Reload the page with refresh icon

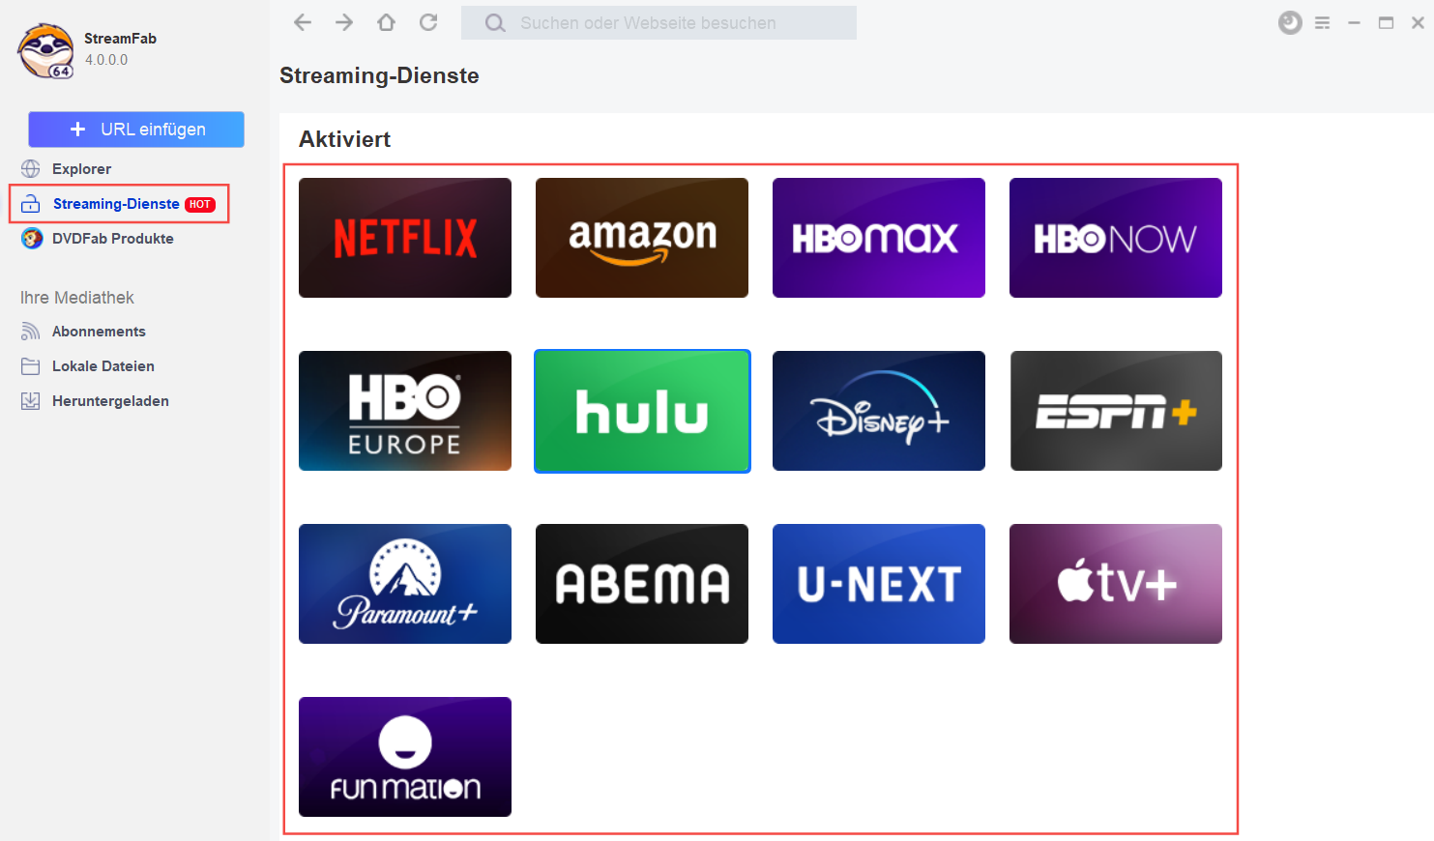click(x=428, y=22)
